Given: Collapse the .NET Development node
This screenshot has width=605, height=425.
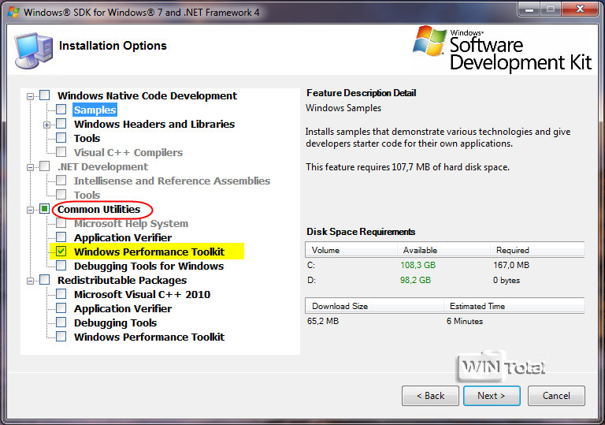Looking at the screenshot, I should [x=30, y=167].
